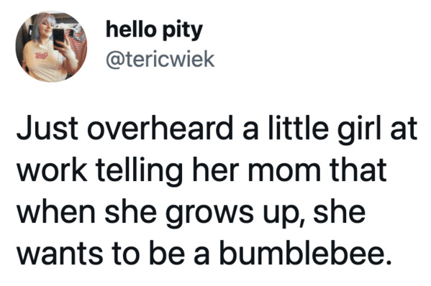This screenshot has height=286, width=431.
Task: Click the word overheard in the tweet
Action: pyautogui.click(x=160, y=129)
